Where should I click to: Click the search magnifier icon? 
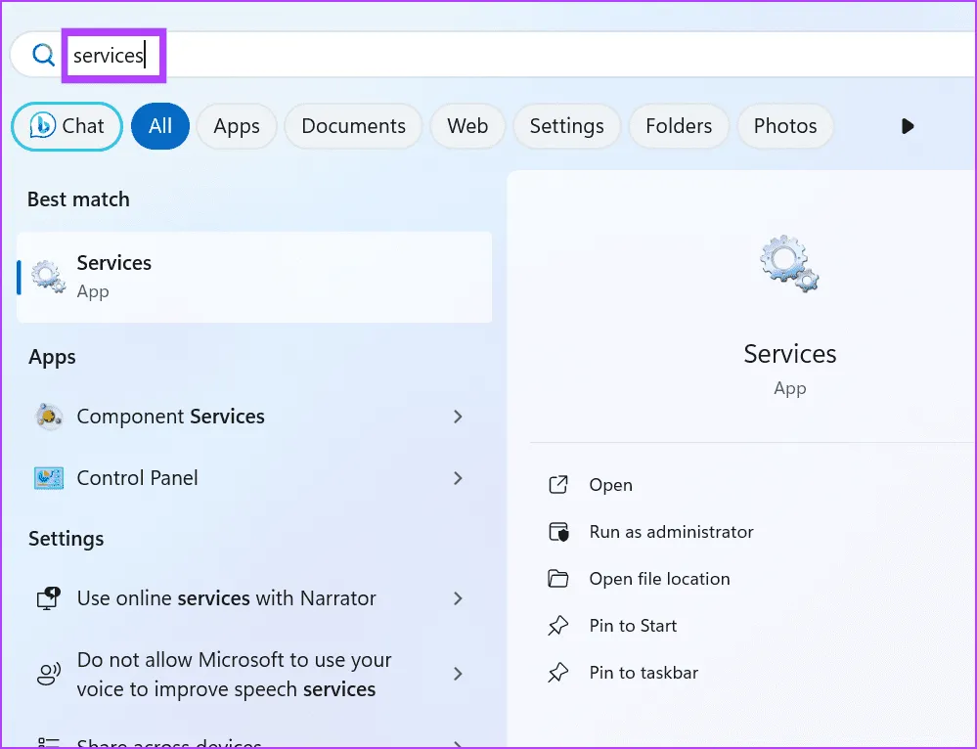43,56
